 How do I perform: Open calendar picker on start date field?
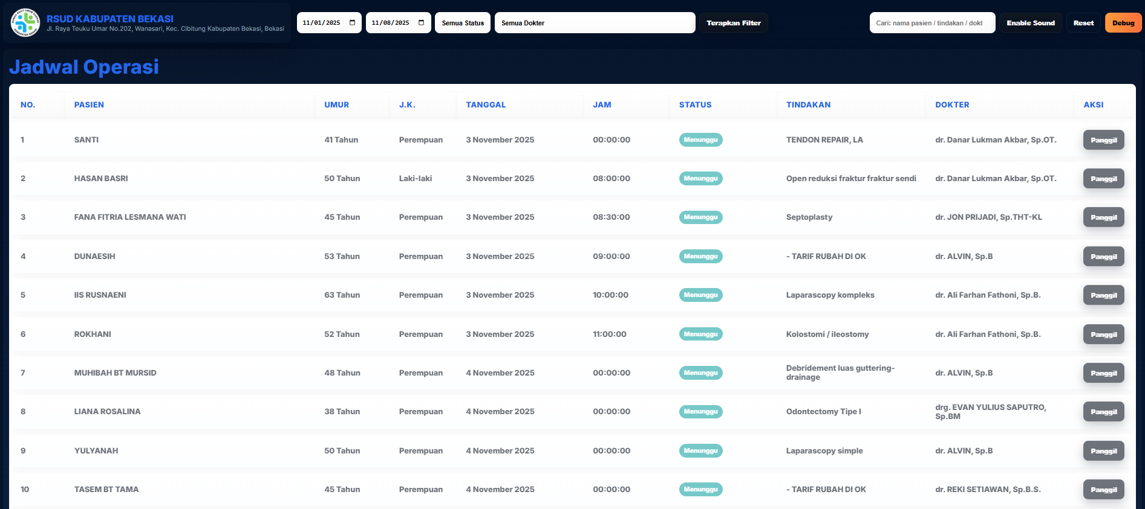352,23
